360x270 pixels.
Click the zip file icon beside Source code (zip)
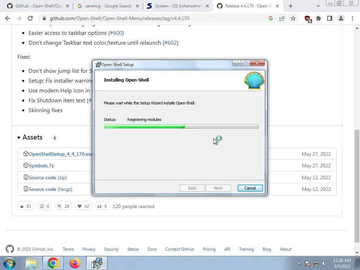pyautogui.click(x=26, y=177)
